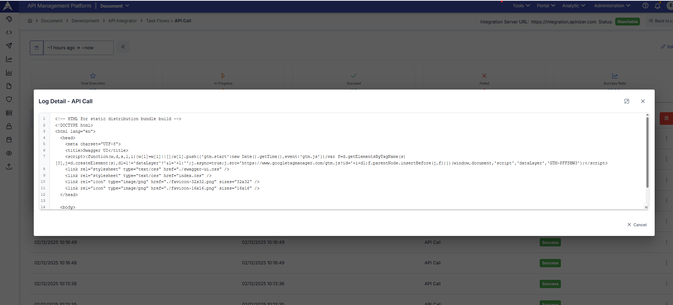Click the time range input field
Screen dimensions: 673x305
(78, 48)
